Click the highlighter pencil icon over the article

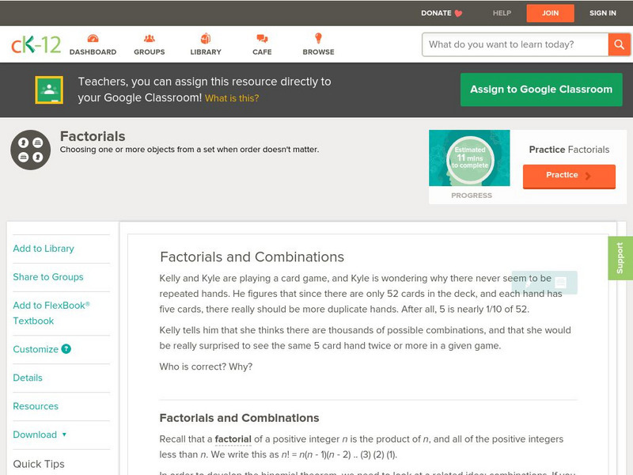click(x=528, y=283)
